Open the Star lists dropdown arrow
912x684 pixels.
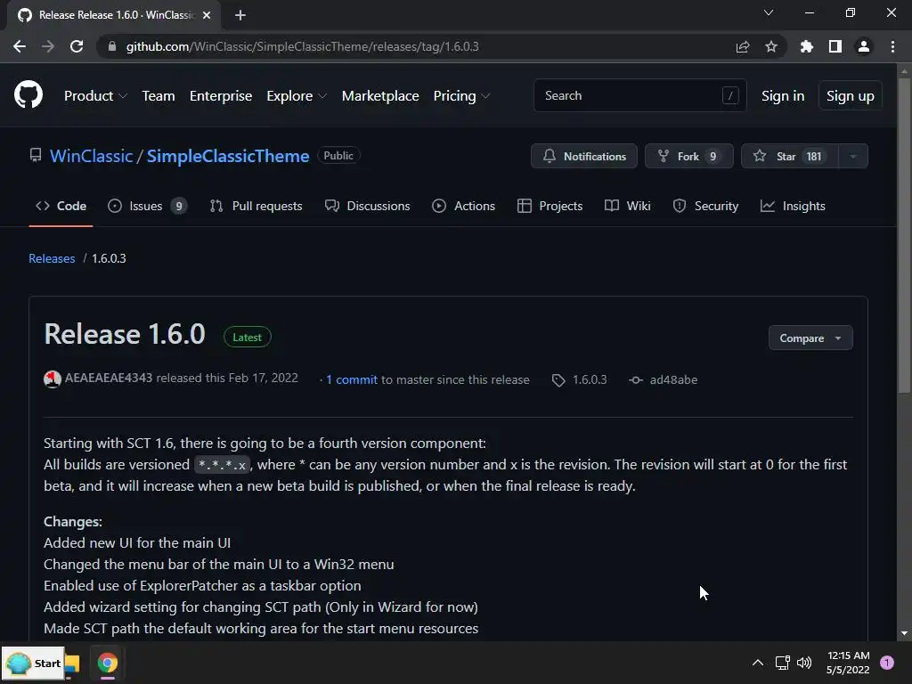coord(853,156)
